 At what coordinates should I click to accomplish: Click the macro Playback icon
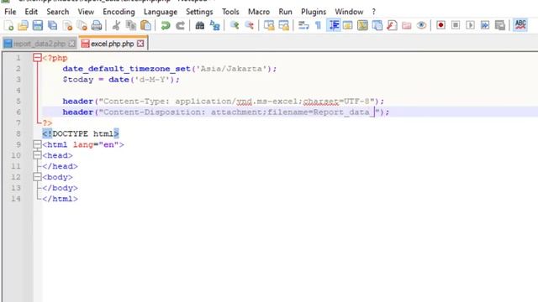pyautogui.click(x=471, y=25)
